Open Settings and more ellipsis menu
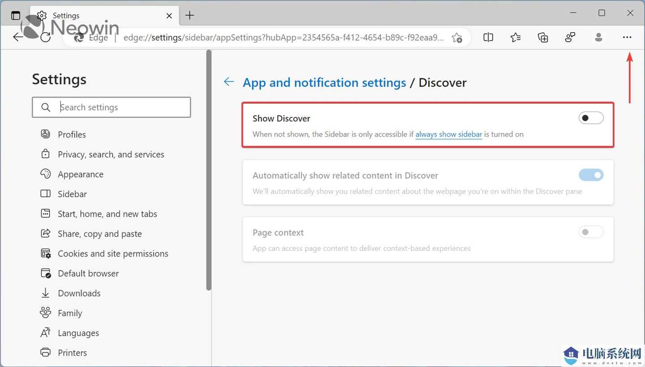Screen dimensions: 645x367 pyautogui.click(x=627, y=38)
